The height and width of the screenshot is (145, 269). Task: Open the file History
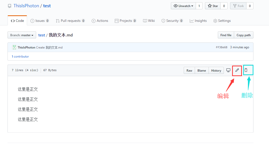pos(216,70)
